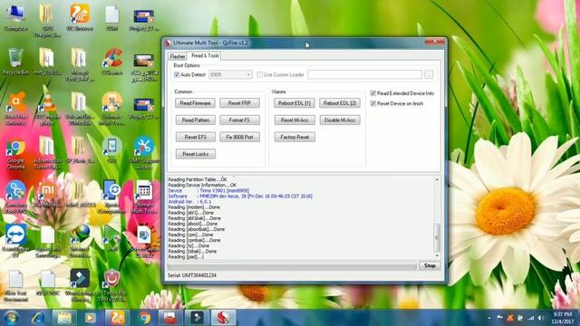Click the Android Ver. 6.0.1 log line
580x326 pixels.
[189, 202]
